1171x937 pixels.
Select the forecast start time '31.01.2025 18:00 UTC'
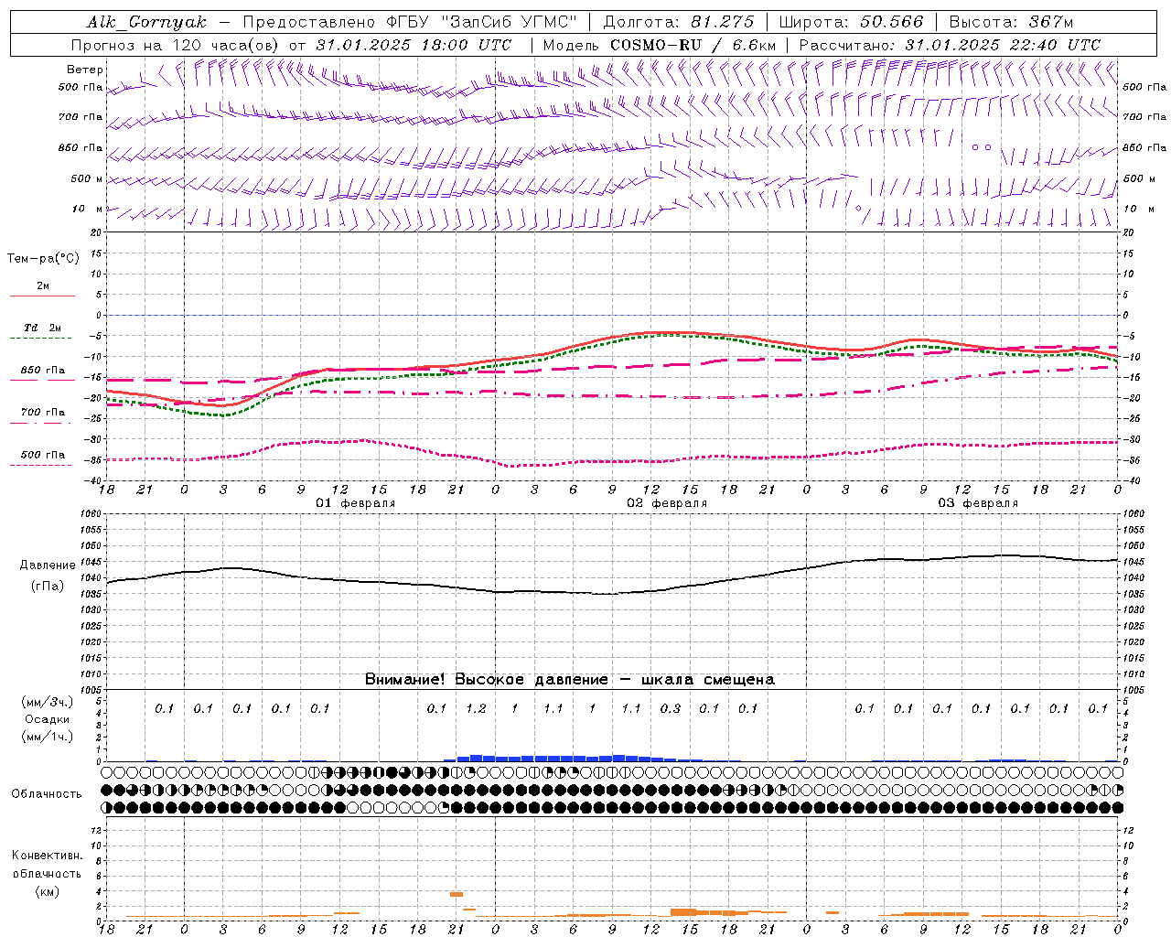pos(414,45)
